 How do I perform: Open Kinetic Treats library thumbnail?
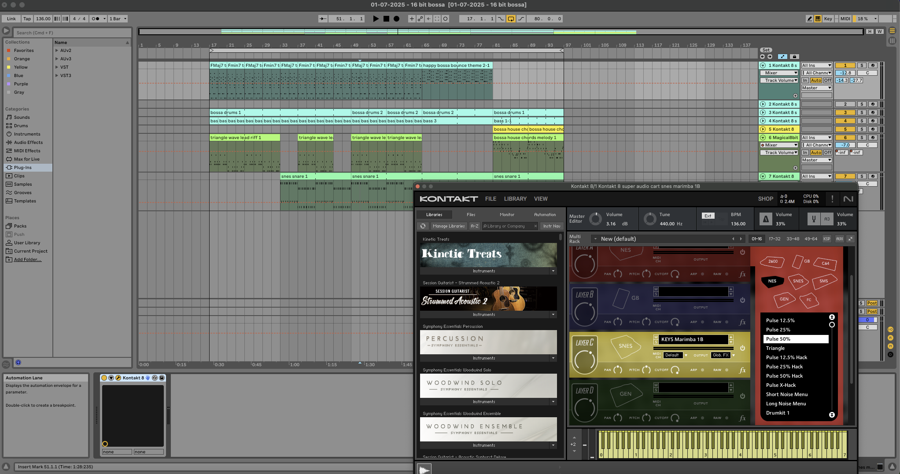click(x=488, y=255)
